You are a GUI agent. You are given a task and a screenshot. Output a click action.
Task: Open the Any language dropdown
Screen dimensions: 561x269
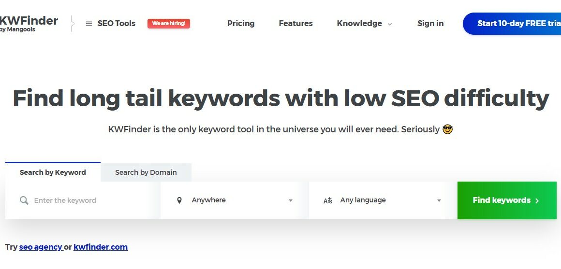[383, 200]
